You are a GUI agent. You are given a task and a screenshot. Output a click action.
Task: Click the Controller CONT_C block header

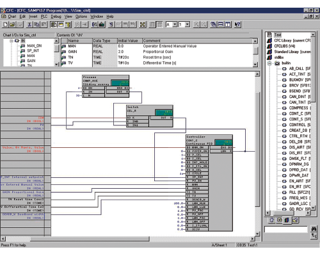point(209,140)
